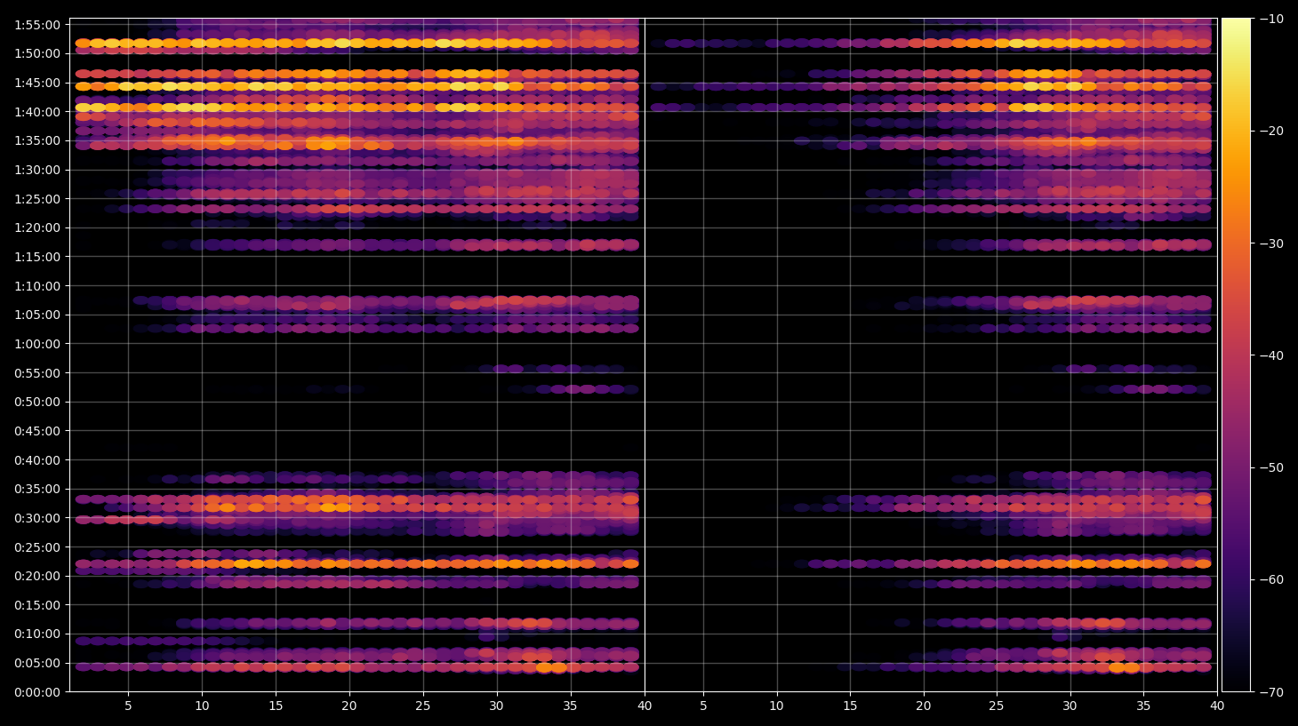Image resolution: width=1298 pixels, height=726 pixels.
Task: Select the y-axis tick label 0:40:00
Action: coord(37,460)
